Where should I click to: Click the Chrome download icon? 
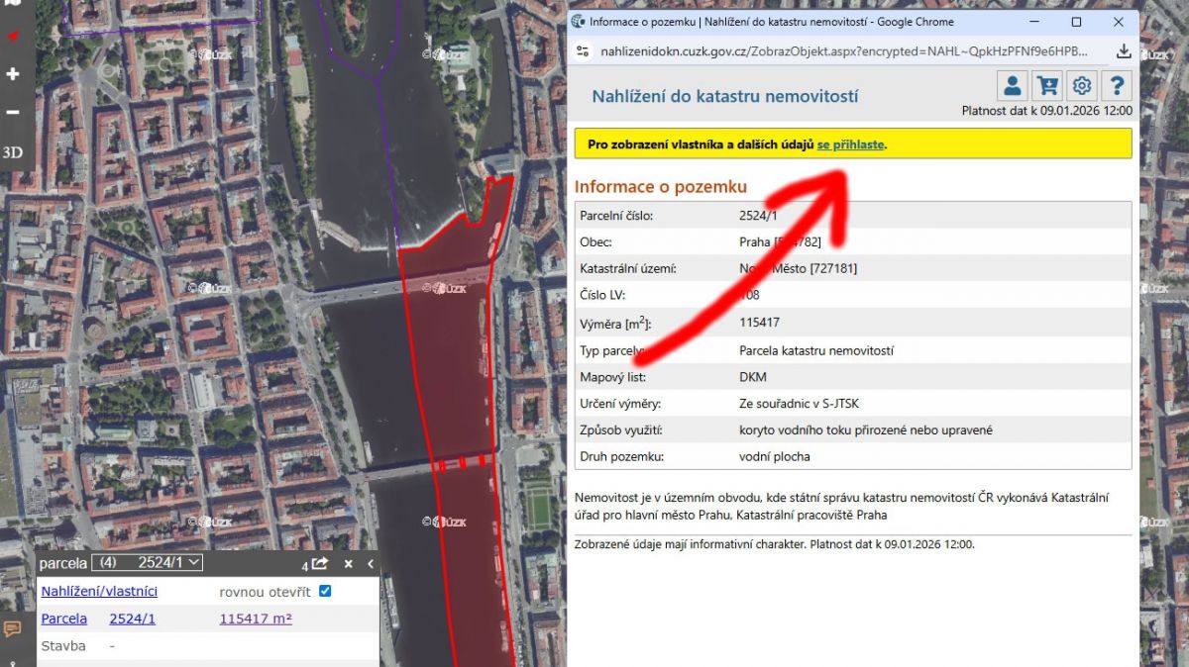point(1124,51)
